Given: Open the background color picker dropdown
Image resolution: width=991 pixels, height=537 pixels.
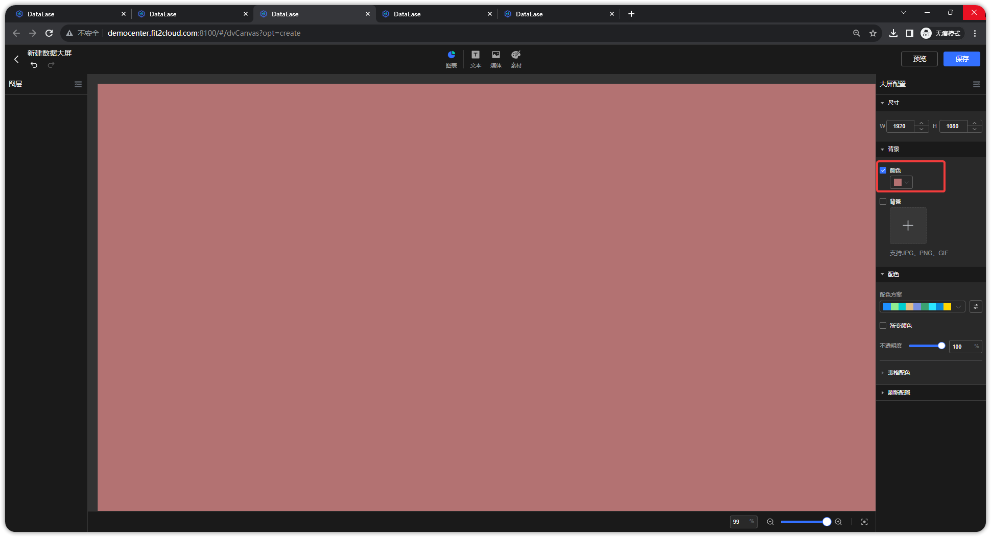Looking at the screenshot, I should [x=901, y=182].
